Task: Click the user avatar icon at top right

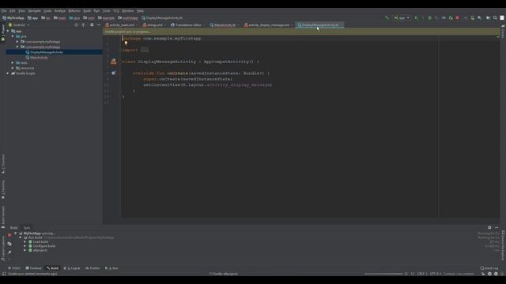Action: (502, 18)
